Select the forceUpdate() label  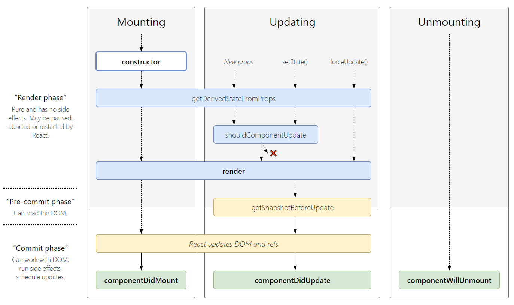click(x=349, y=61)
